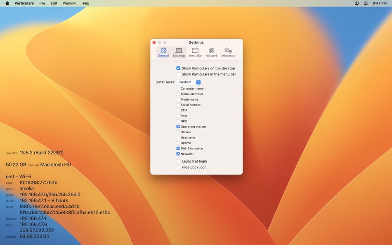Disable the Disk free space checkbox
The height and width of the screenshot is (245, 392).
[x=178, y=148]
